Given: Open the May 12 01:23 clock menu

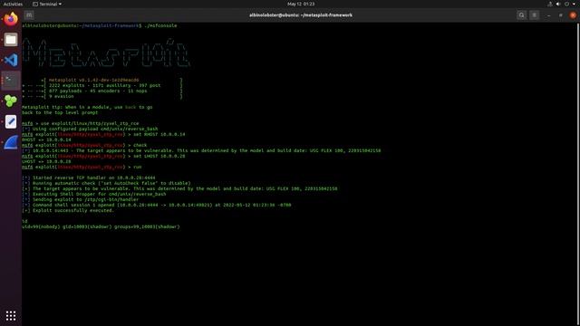Looking at the screenshot, I should click(301, 4).
